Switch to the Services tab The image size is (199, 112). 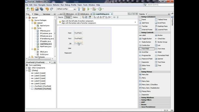click(x=46, y=14)
